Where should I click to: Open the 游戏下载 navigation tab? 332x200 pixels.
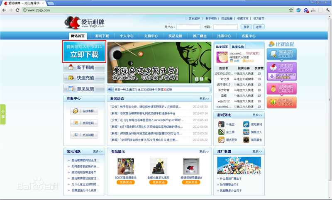[102, 36]
